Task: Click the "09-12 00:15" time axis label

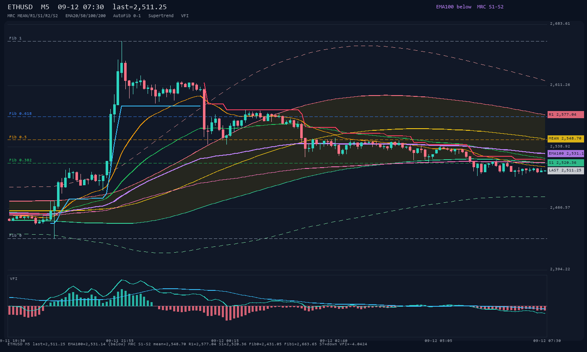Action: click(x=225, y=341)
